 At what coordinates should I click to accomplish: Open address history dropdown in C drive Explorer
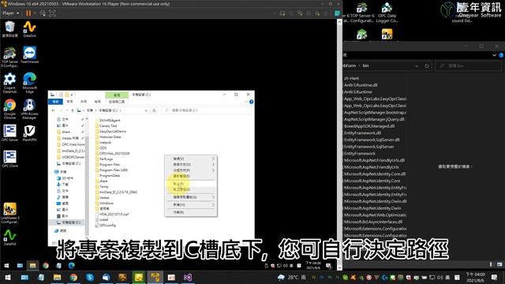146,110
